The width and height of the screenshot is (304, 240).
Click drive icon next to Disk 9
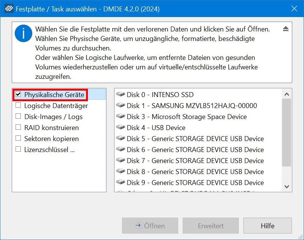(121, 182)
